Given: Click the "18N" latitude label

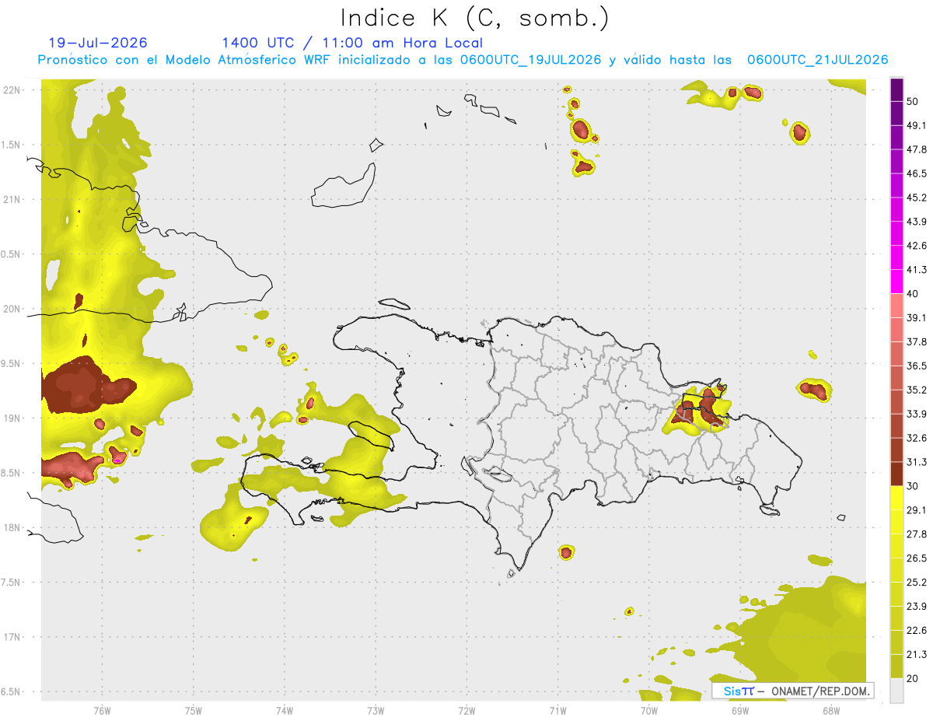Looking at the screenshot, I should [x=12, y=527].
